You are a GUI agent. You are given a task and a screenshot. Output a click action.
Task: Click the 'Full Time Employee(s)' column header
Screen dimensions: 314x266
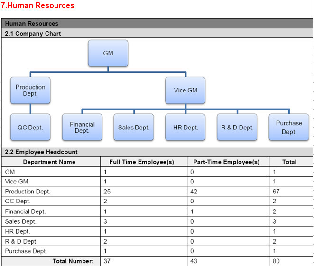(144, 162)
